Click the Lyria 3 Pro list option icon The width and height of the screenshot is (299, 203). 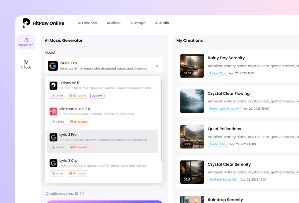pos(54,137)
